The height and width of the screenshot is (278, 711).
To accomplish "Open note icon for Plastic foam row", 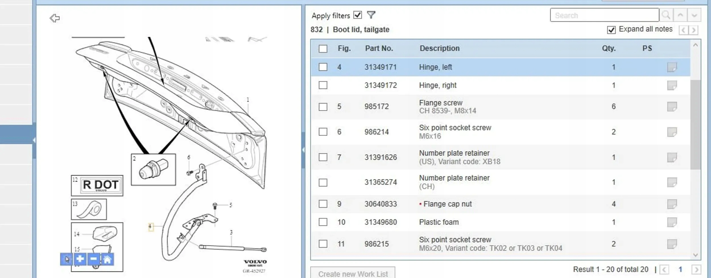I will 672,222.
